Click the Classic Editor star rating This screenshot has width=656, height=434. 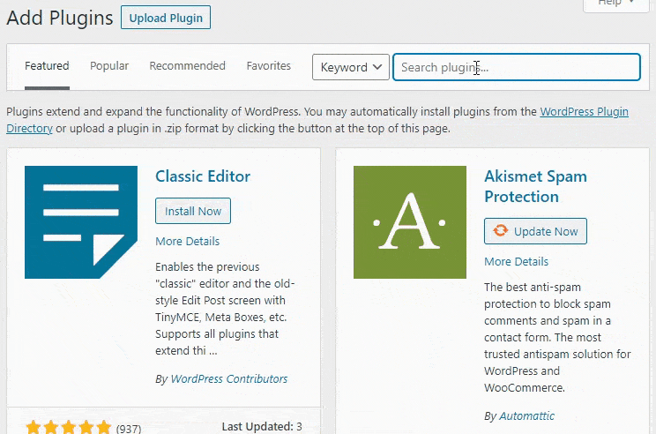point(68,428)
